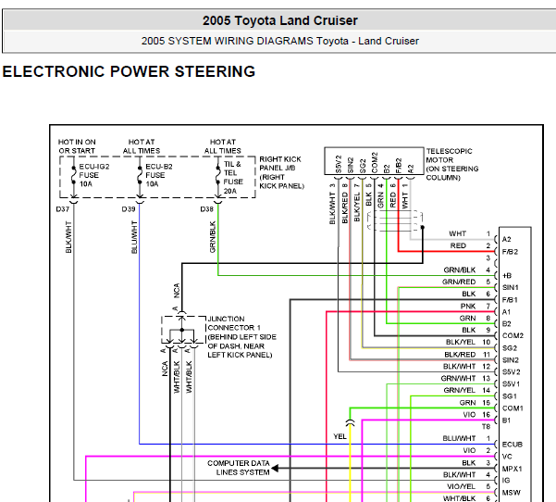556x502 pixels.
Task: Select the 'JUNCTION CONNECTOR 1' label
Action: pyautogui.click(x=234, y=323)
